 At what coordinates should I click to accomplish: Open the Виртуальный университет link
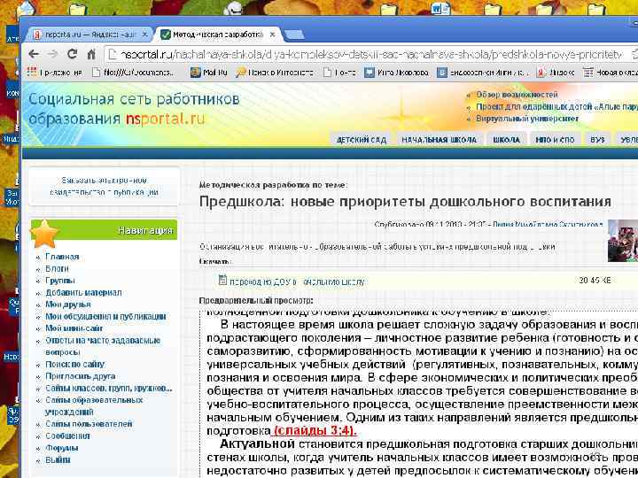pos(527,119)
